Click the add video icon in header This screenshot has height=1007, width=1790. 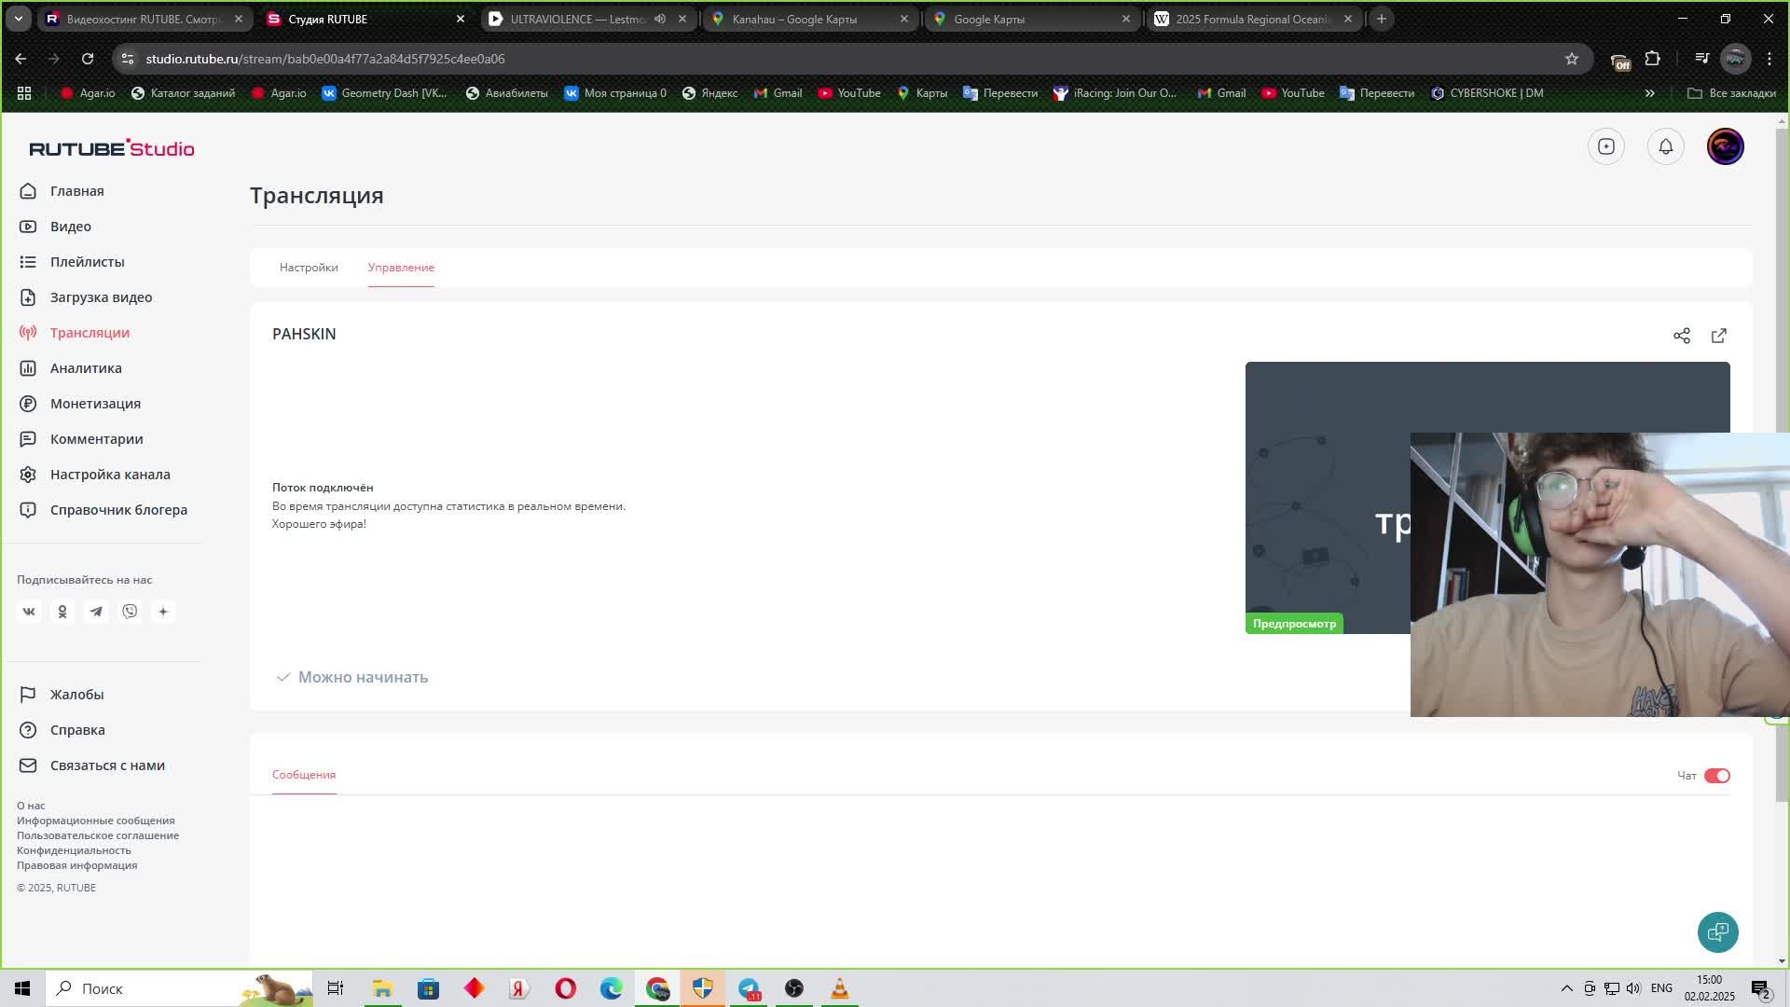[1605, 146]
